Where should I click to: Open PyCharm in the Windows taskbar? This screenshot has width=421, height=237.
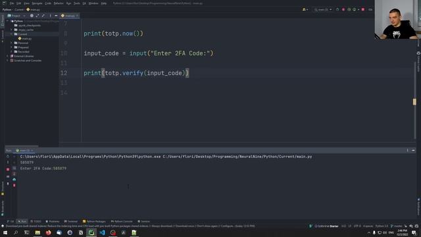pyautogui.click(x=91, y=232)
